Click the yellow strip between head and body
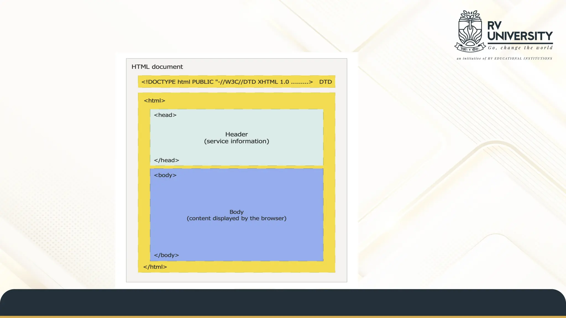 point(236,167)
